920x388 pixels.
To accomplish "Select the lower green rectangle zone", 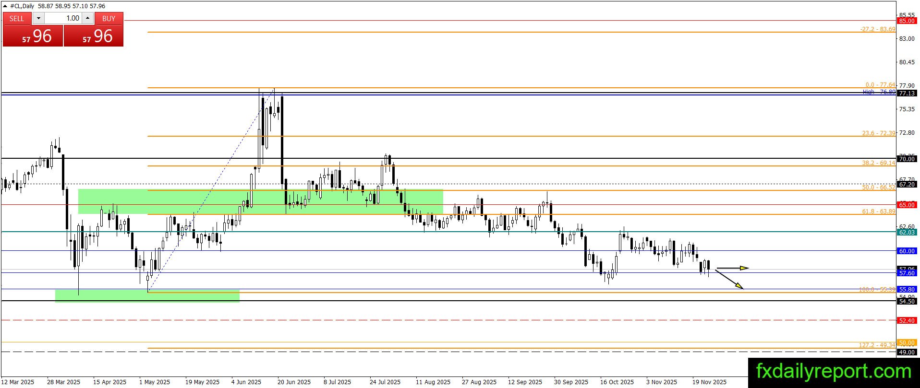I will click(147, 296).
